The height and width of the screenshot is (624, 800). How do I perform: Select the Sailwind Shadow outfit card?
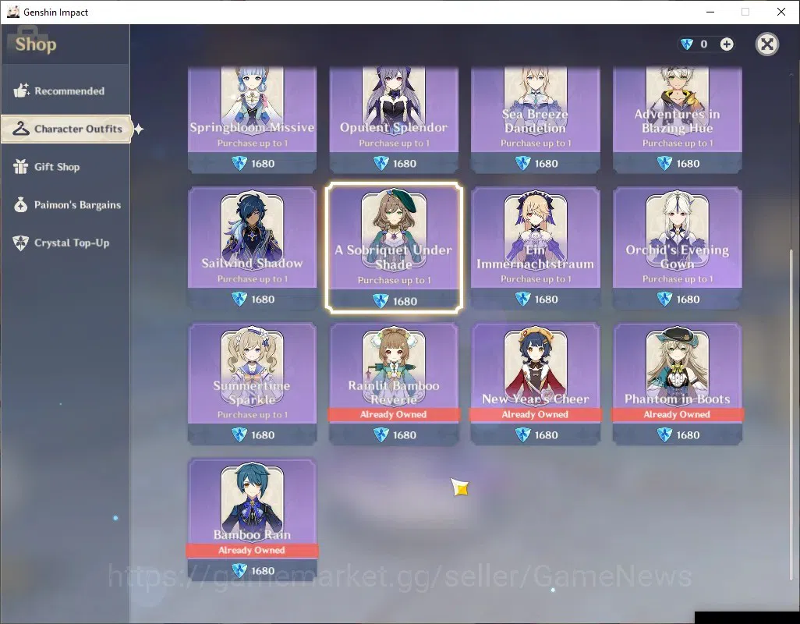coord(252,248)
